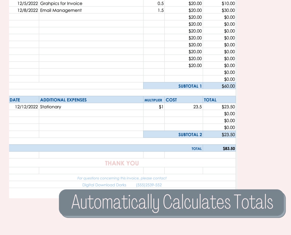Select the SUBTOTAL 2 label

tap(190, 134)
